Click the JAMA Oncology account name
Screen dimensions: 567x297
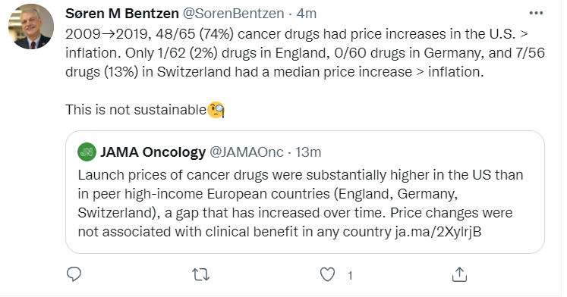point(153,152)
